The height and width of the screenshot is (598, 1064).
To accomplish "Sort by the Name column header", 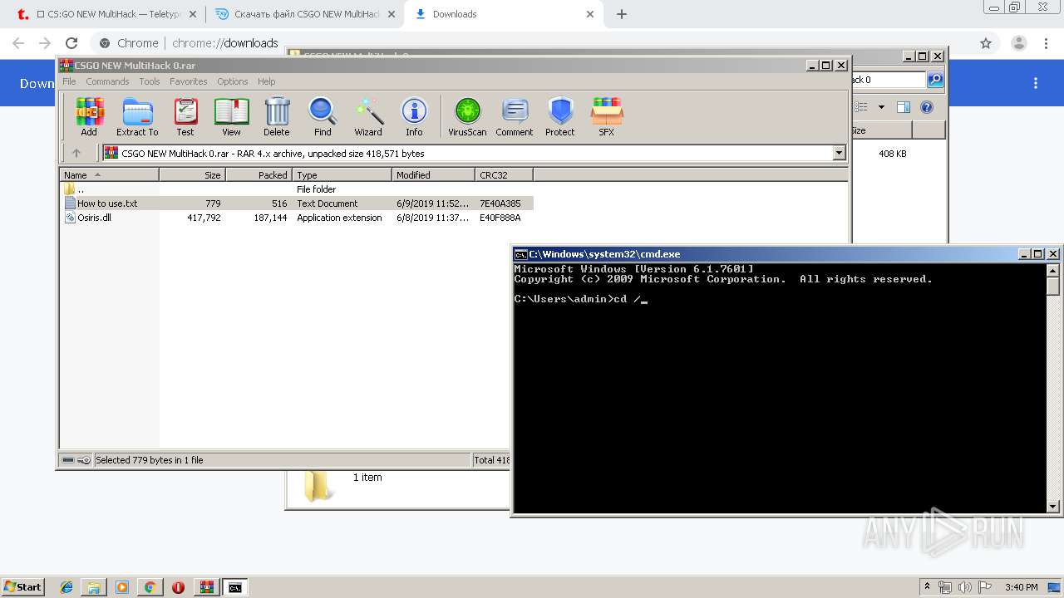I will (x=109, y=174).
